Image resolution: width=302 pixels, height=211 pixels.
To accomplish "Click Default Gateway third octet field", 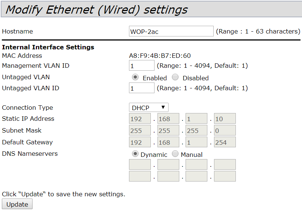I will (196, 142).
